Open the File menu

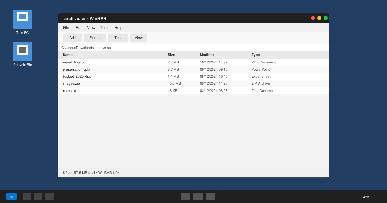point(66,28)
